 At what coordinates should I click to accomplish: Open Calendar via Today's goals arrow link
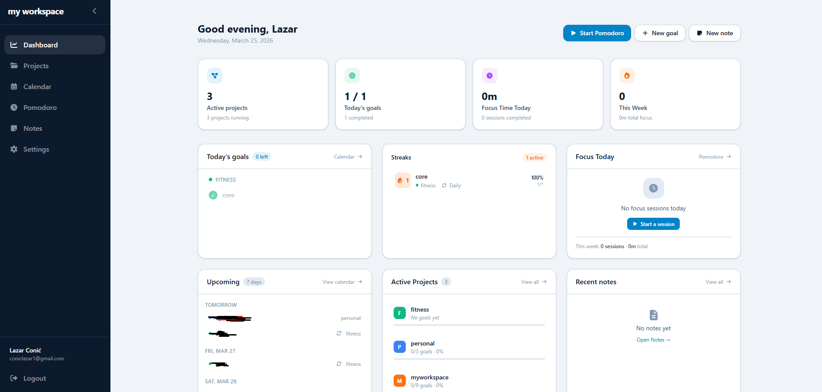tap(348, 156)
